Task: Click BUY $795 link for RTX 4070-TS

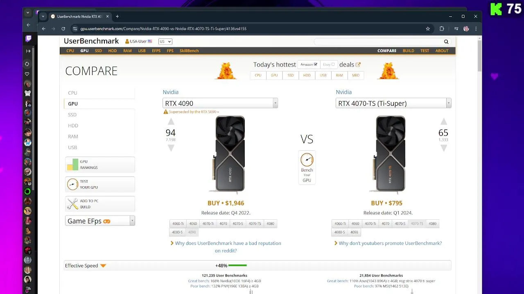Action: (x=386, y=203)
